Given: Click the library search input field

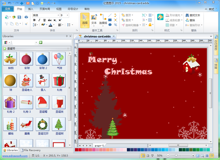Looking at the screenshot, I should click(x=23, y=42).
